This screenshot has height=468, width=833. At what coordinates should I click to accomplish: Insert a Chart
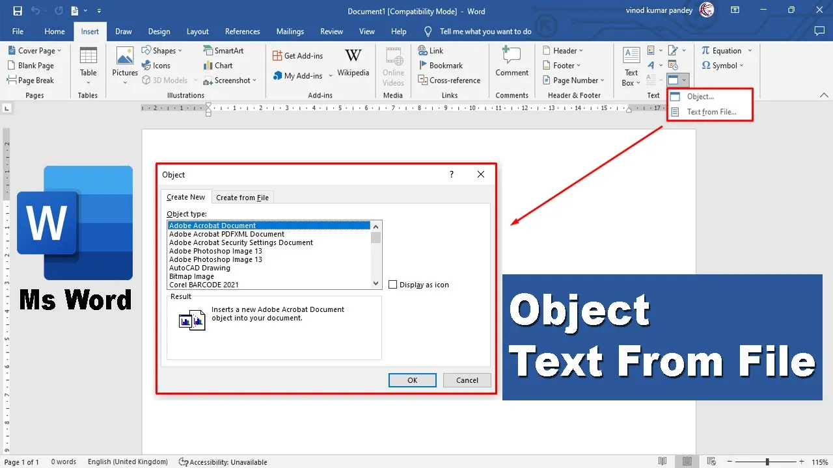pyautogui.click(x=218, y=66)
